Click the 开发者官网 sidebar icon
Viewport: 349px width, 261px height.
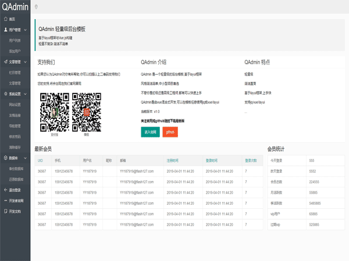pyautogui.click(x=4, y=201)
